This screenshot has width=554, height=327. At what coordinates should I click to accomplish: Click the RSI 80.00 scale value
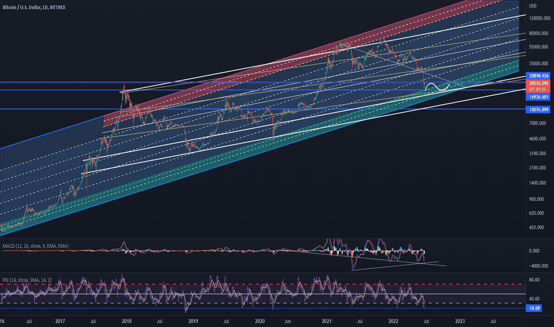pyautogui.click(x=534, y=279)
